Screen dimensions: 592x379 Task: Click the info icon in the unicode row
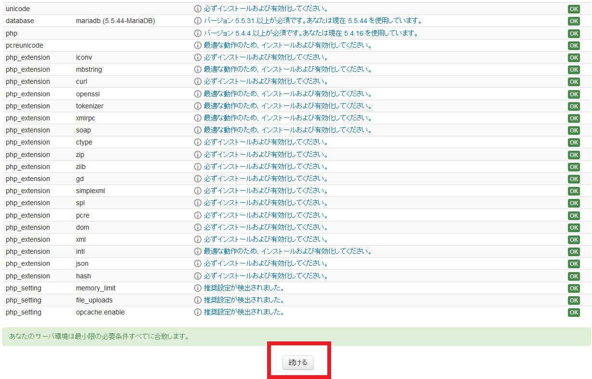[197, 9]
